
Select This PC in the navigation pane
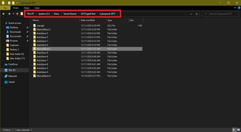click(x=12, y=70)
